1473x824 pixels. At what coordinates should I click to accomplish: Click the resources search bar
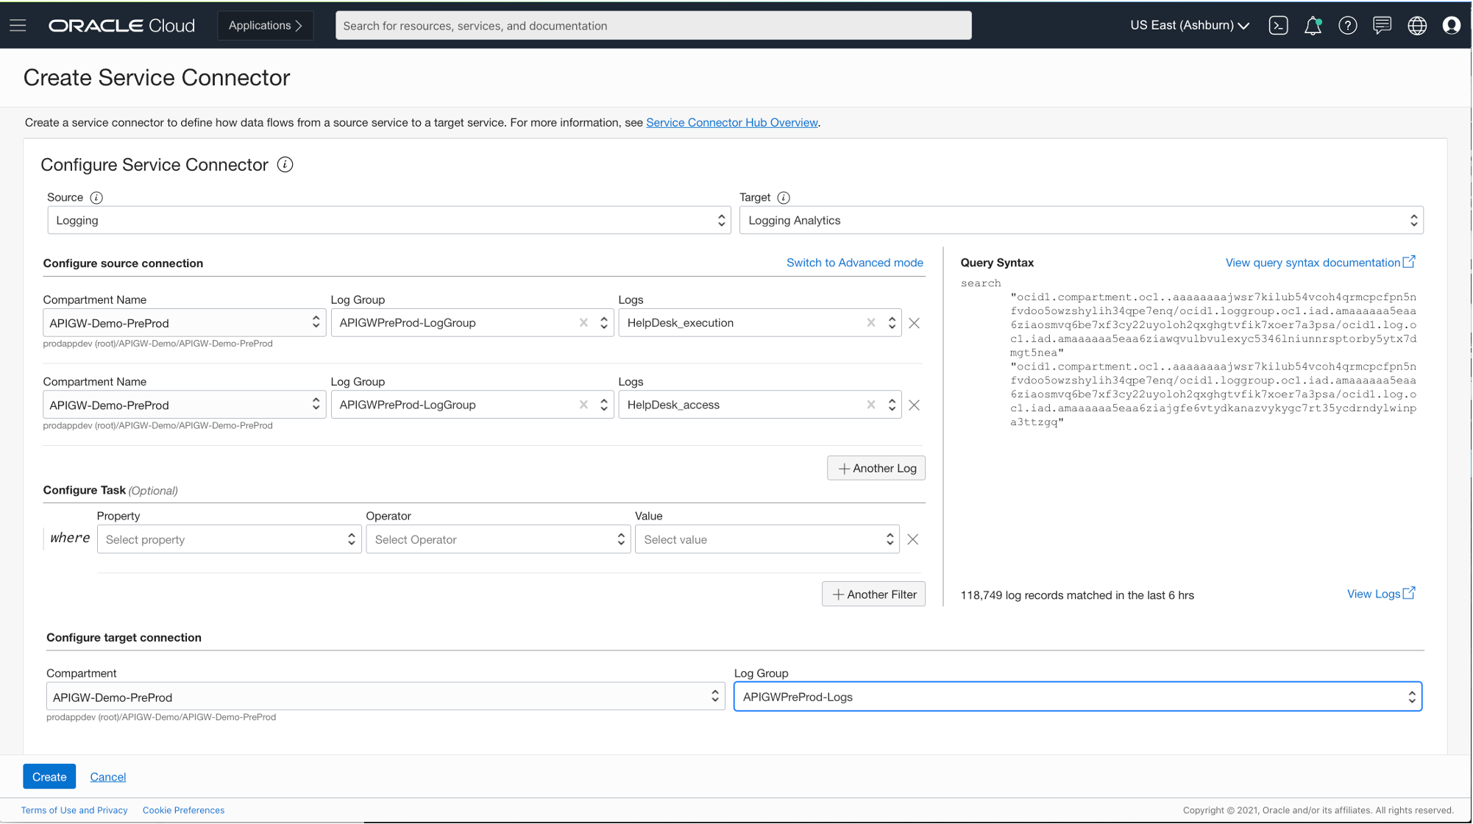653,25
